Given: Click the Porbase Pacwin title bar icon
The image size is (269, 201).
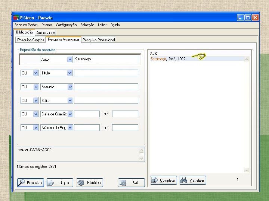Looking at the screenshot, I should (x=16, y=17).
